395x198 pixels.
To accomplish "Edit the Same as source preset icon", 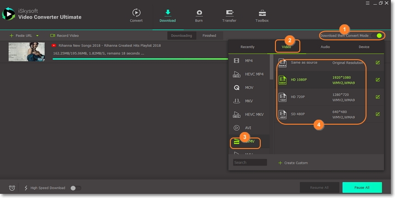I will click(x=378, y=63).
